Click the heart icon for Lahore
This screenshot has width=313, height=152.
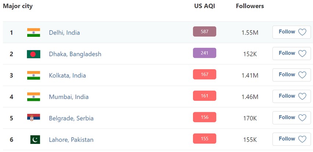click(302, 139)
